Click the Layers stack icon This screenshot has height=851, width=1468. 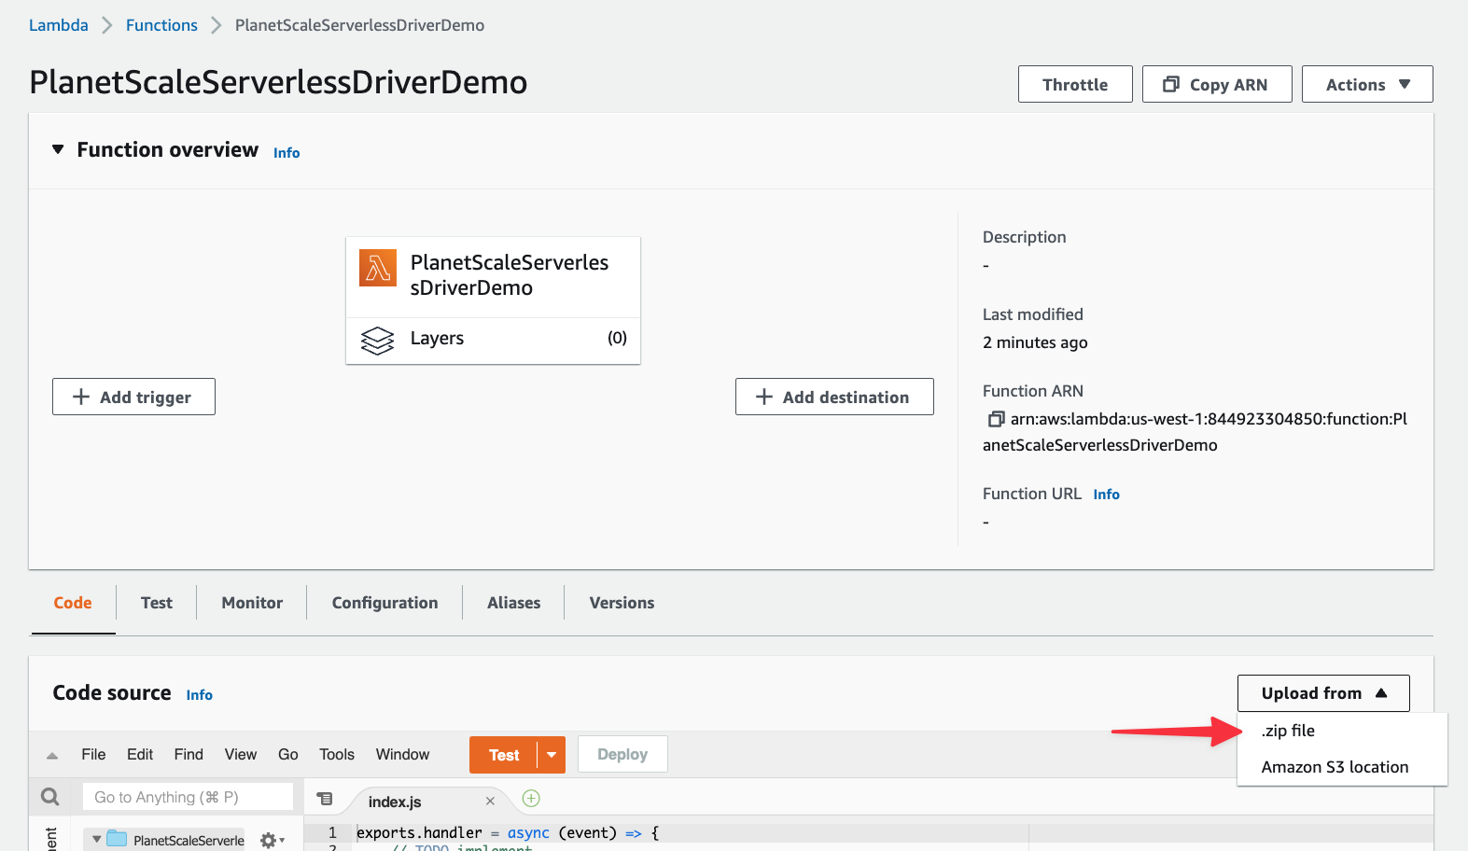coord(378,341)
